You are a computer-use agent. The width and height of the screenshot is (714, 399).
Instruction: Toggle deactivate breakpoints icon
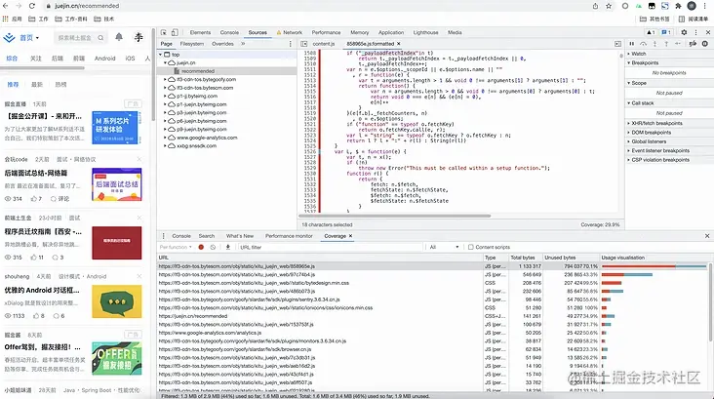click(x=693, y=44)
